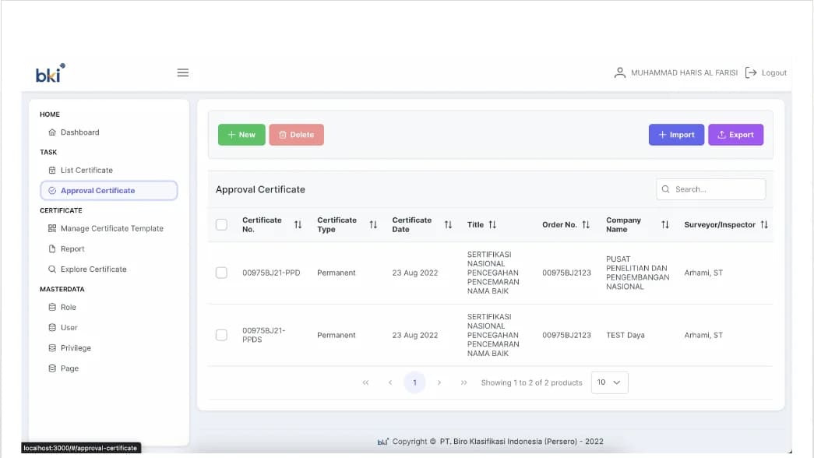Click the green New button

click(241, 135)
